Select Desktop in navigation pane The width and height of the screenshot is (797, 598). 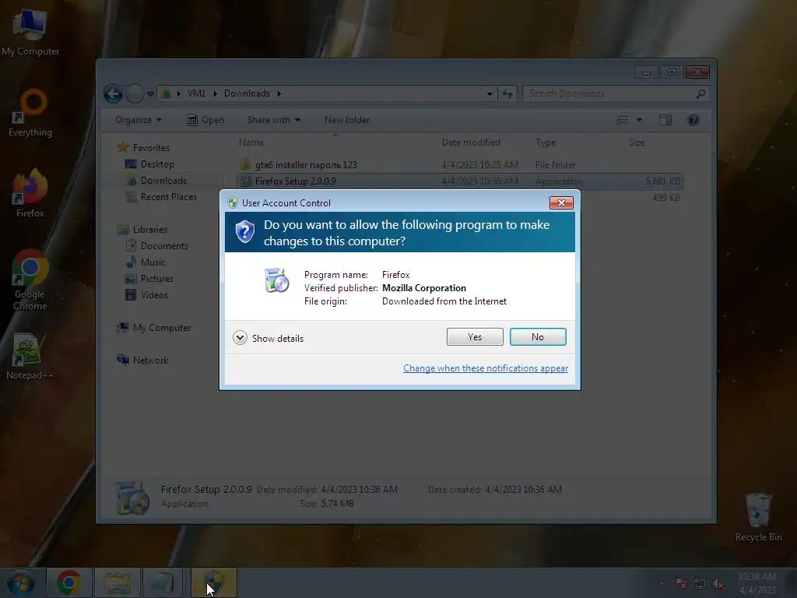pos(157,164)
